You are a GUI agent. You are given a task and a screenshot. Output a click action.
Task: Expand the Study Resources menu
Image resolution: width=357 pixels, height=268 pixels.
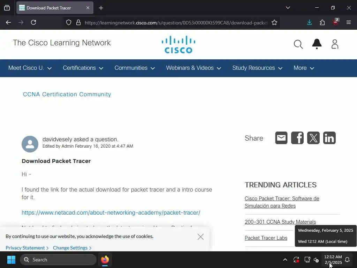point(257,68)
